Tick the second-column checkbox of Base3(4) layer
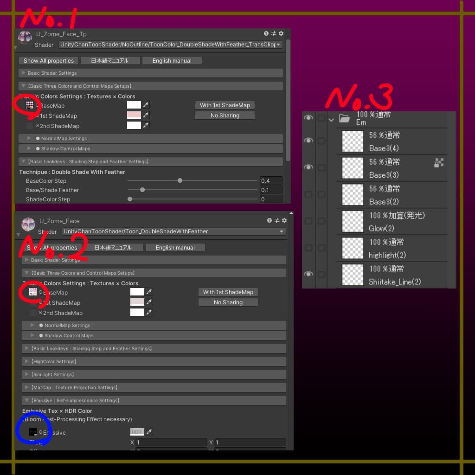This screenshot has width=475, height=475. pos(321,141)
